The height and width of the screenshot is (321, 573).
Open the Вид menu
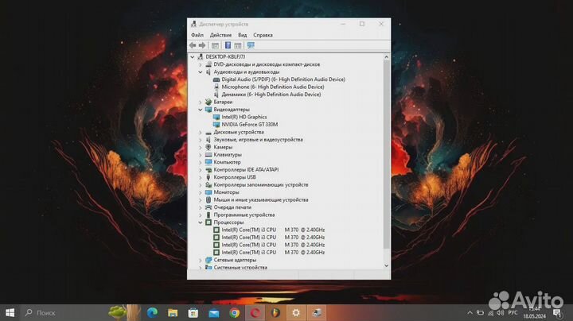pos(242,35)
